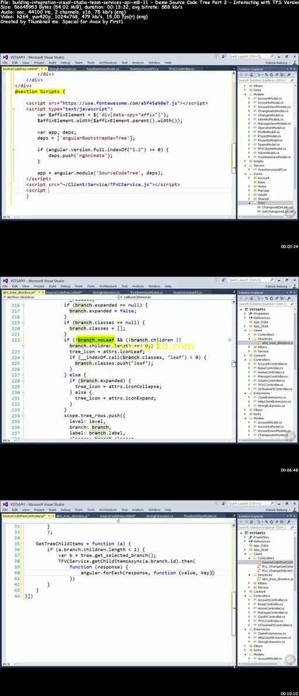Click the C# icon beside VSTeamAPIController.cs in 00:10:10 frame
This screenshot has width=299, height=696.
255,625
